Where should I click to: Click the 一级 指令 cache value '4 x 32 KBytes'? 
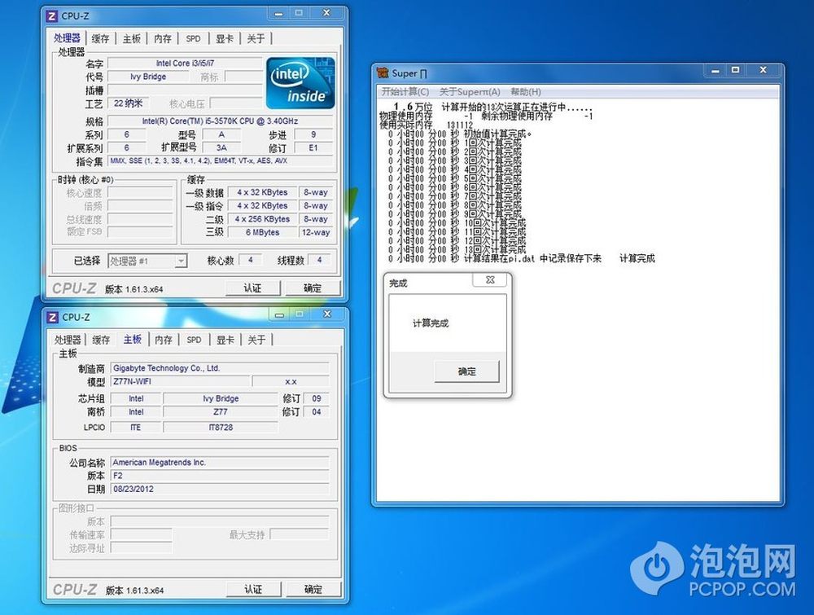[262, 206]
